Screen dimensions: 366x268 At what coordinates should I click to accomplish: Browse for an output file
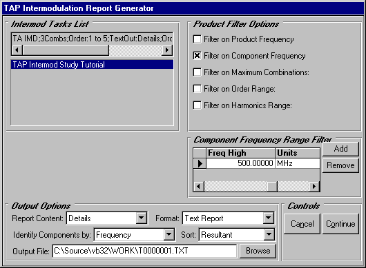pos(258,251)
